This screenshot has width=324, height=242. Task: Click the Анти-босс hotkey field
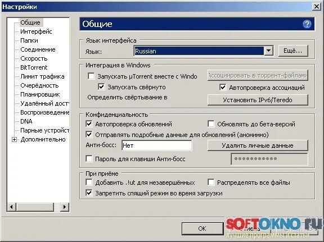157,145
